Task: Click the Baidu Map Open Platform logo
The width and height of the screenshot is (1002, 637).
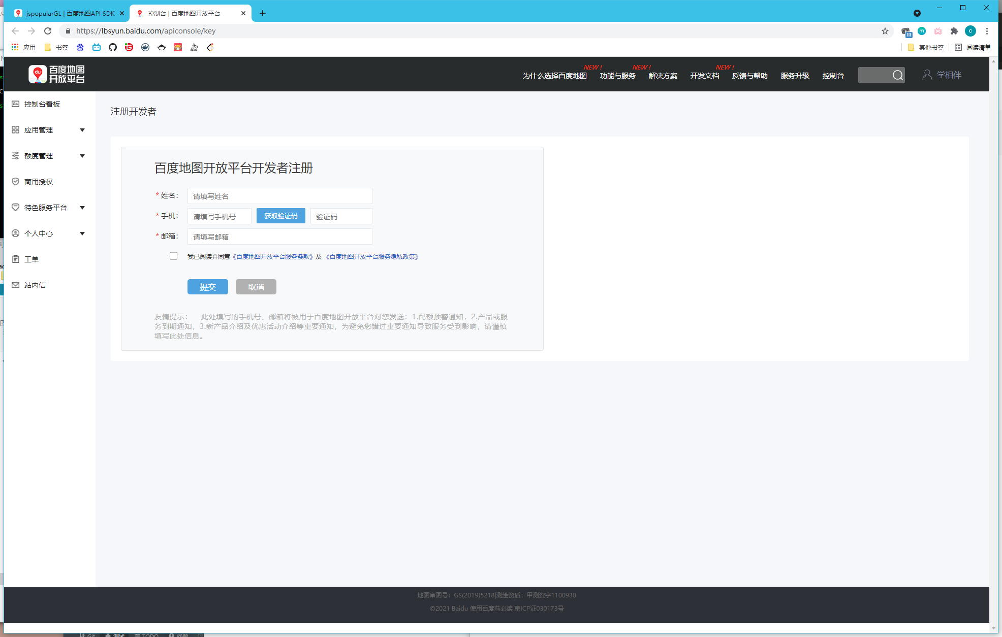Action: click(x=56, y=74)
